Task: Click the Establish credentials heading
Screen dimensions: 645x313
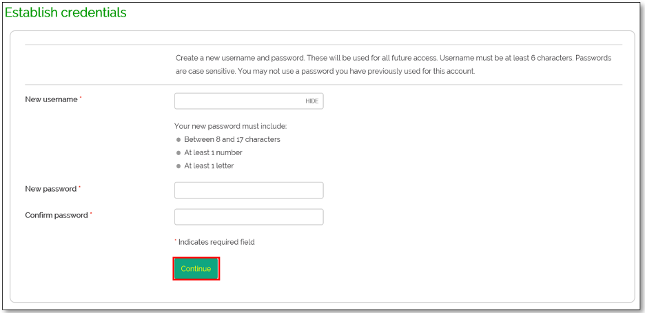Action: click(66, 12)
